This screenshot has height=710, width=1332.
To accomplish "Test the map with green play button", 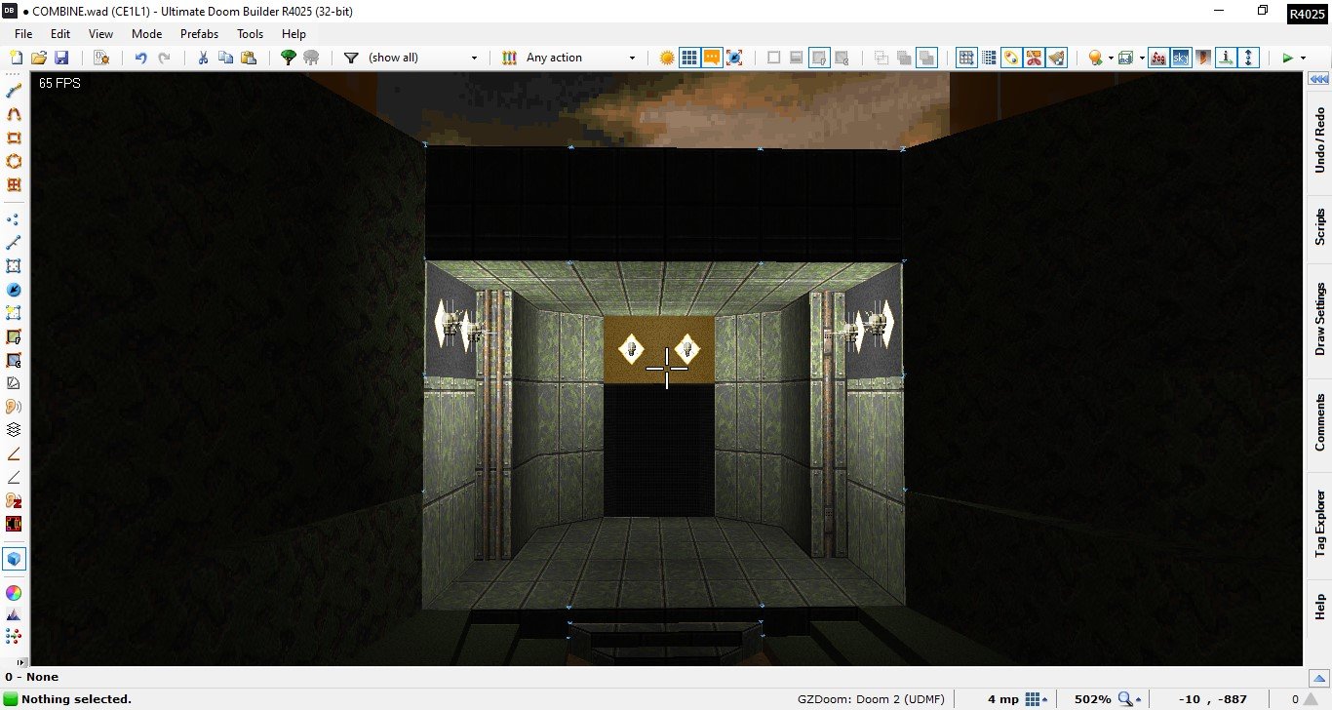I will [1287, 58].
